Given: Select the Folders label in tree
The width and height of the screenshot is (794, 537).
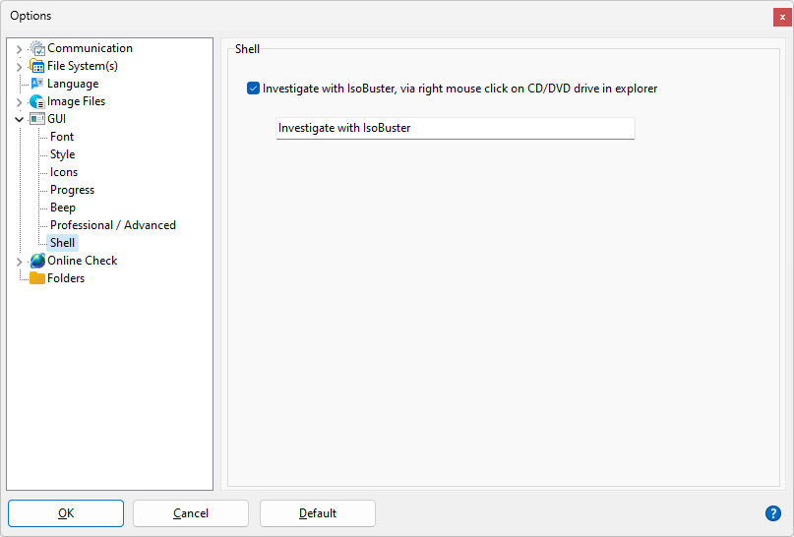Looking at the screenshot, I should pos(66,278).
